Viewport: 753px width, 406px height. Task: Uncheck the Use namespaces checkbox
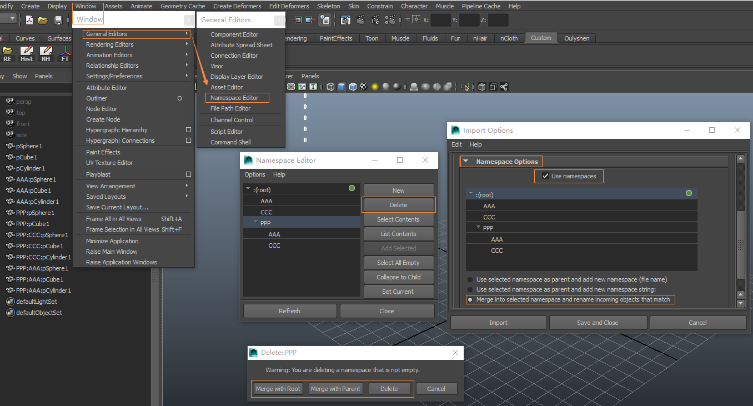(545, 177)
